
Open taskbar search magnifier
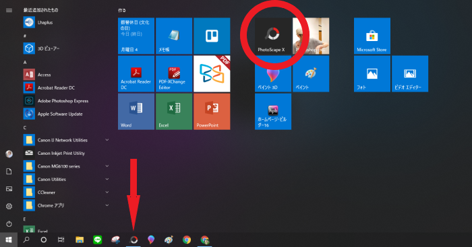pyautogui.click(x=26, y=240)
